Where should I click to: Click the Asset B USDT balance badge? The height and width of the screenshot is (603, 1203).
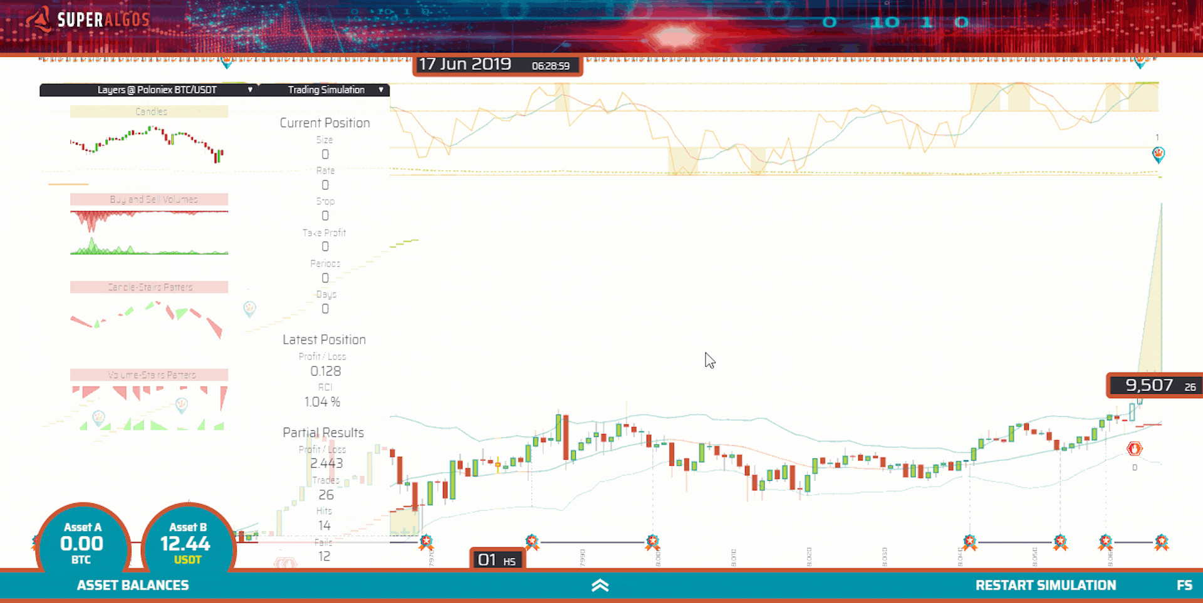(187, 544)
